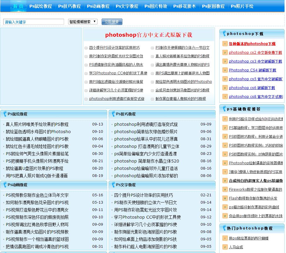286x253 pixels.
Task: Switch to the Ps图片特效 nav tab
Action: pos(156,6)
